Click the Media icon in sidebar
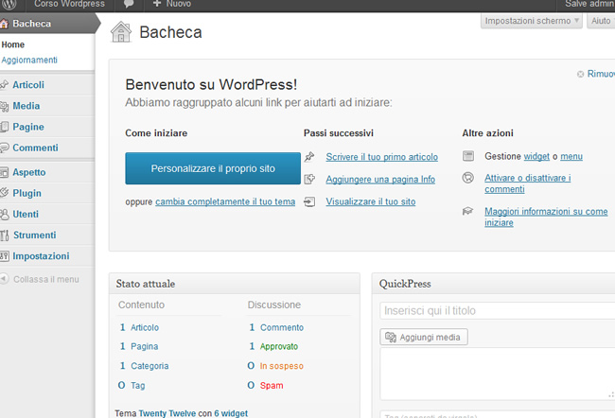The width and height of the screenshot is (615, 418). click(6, 106)
